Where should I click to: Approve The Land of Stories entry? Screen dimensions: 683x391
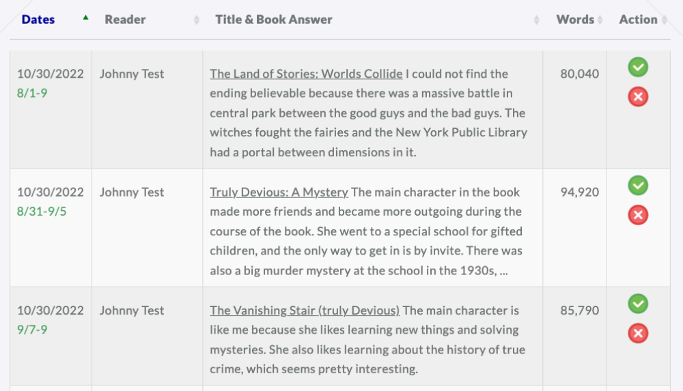pos(638,67)
